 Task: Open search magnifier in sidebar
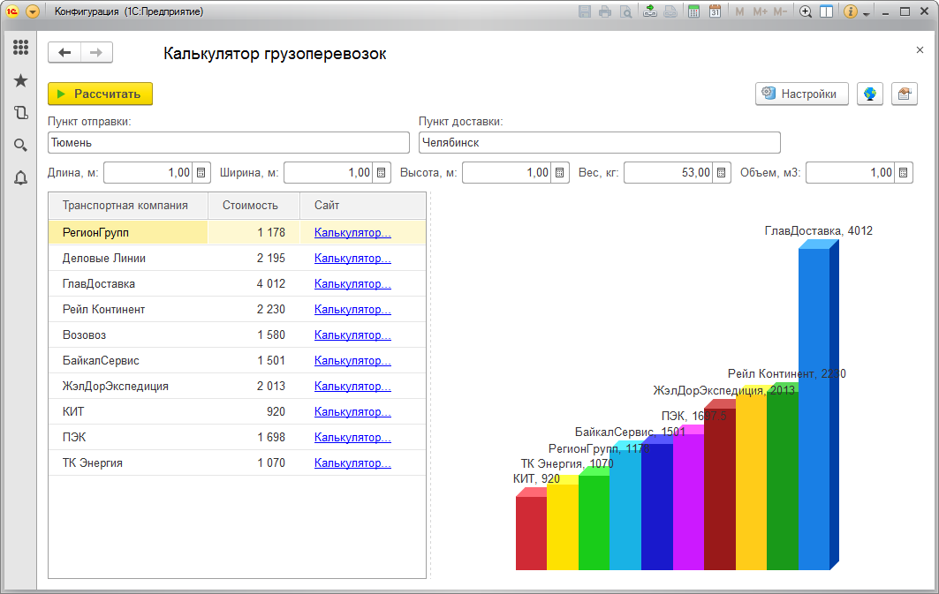(20, 145)
